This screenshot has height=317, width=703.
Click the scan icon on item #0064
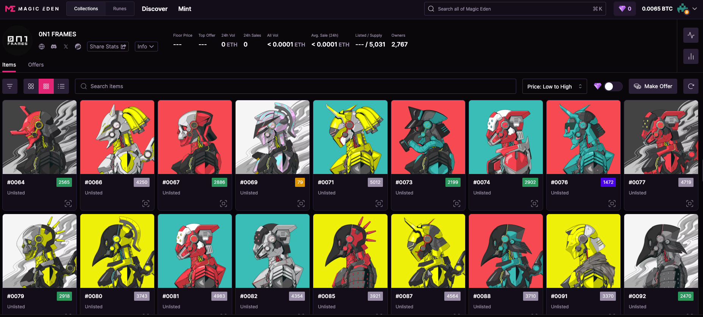click(68, 204)
